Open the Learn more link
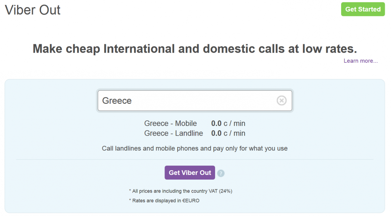Image resolution: width=391 pixels, height=216 pixels. 361,61
